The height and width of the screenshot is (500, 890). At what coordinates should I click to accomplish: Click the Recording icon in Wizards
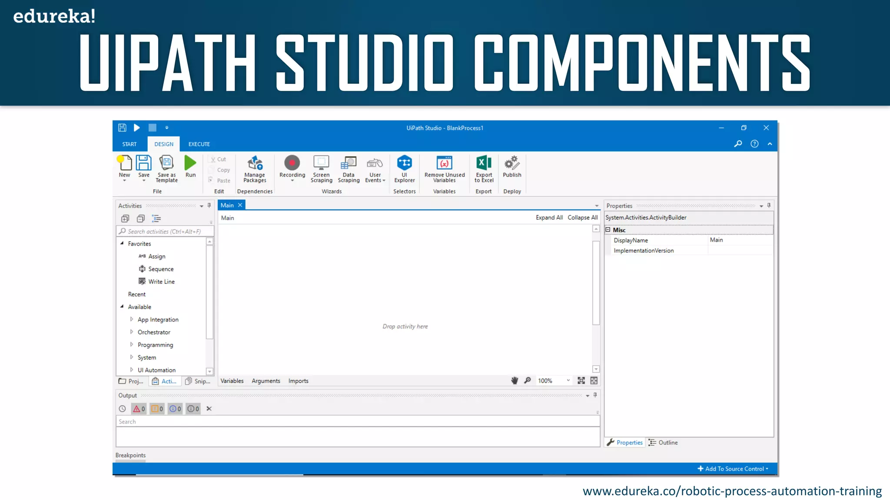point(292,163)
